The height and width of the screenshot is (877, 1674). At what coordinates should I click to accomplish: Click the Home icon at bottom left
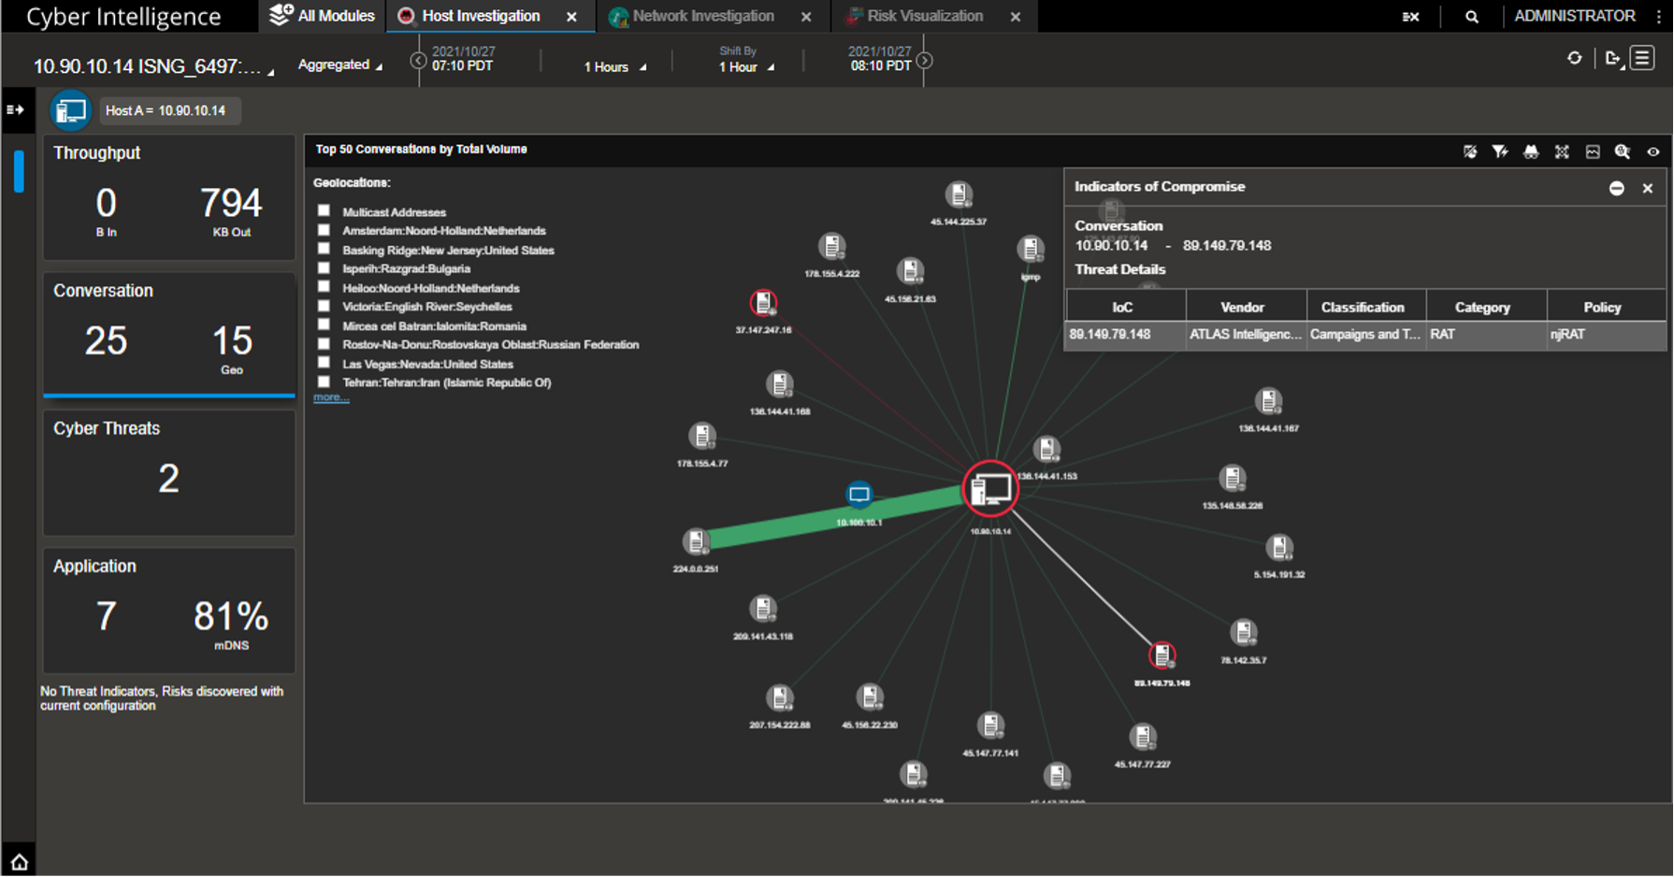point(19,861)
